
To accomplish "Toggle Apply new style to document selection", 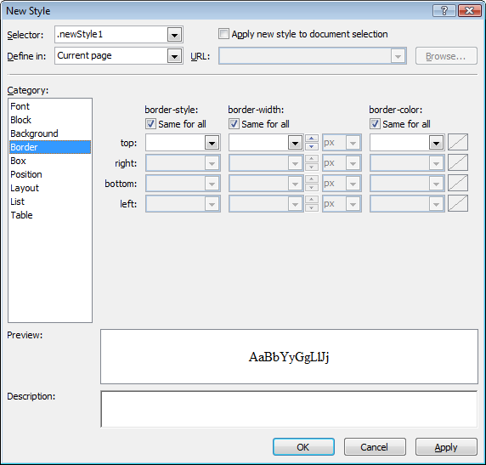I will (x=223, y=34).
